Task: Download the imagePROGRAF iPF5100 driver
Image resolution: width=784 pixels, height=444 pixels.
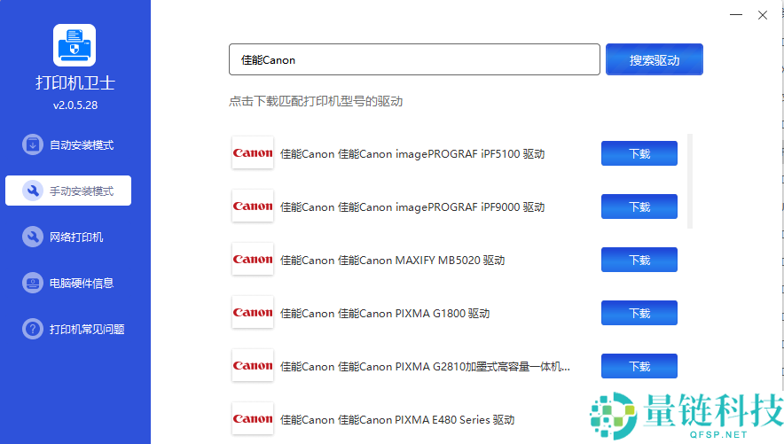Action: (x=639, y=153)
